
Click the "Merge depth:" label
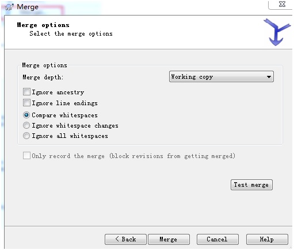click(43, 77)
